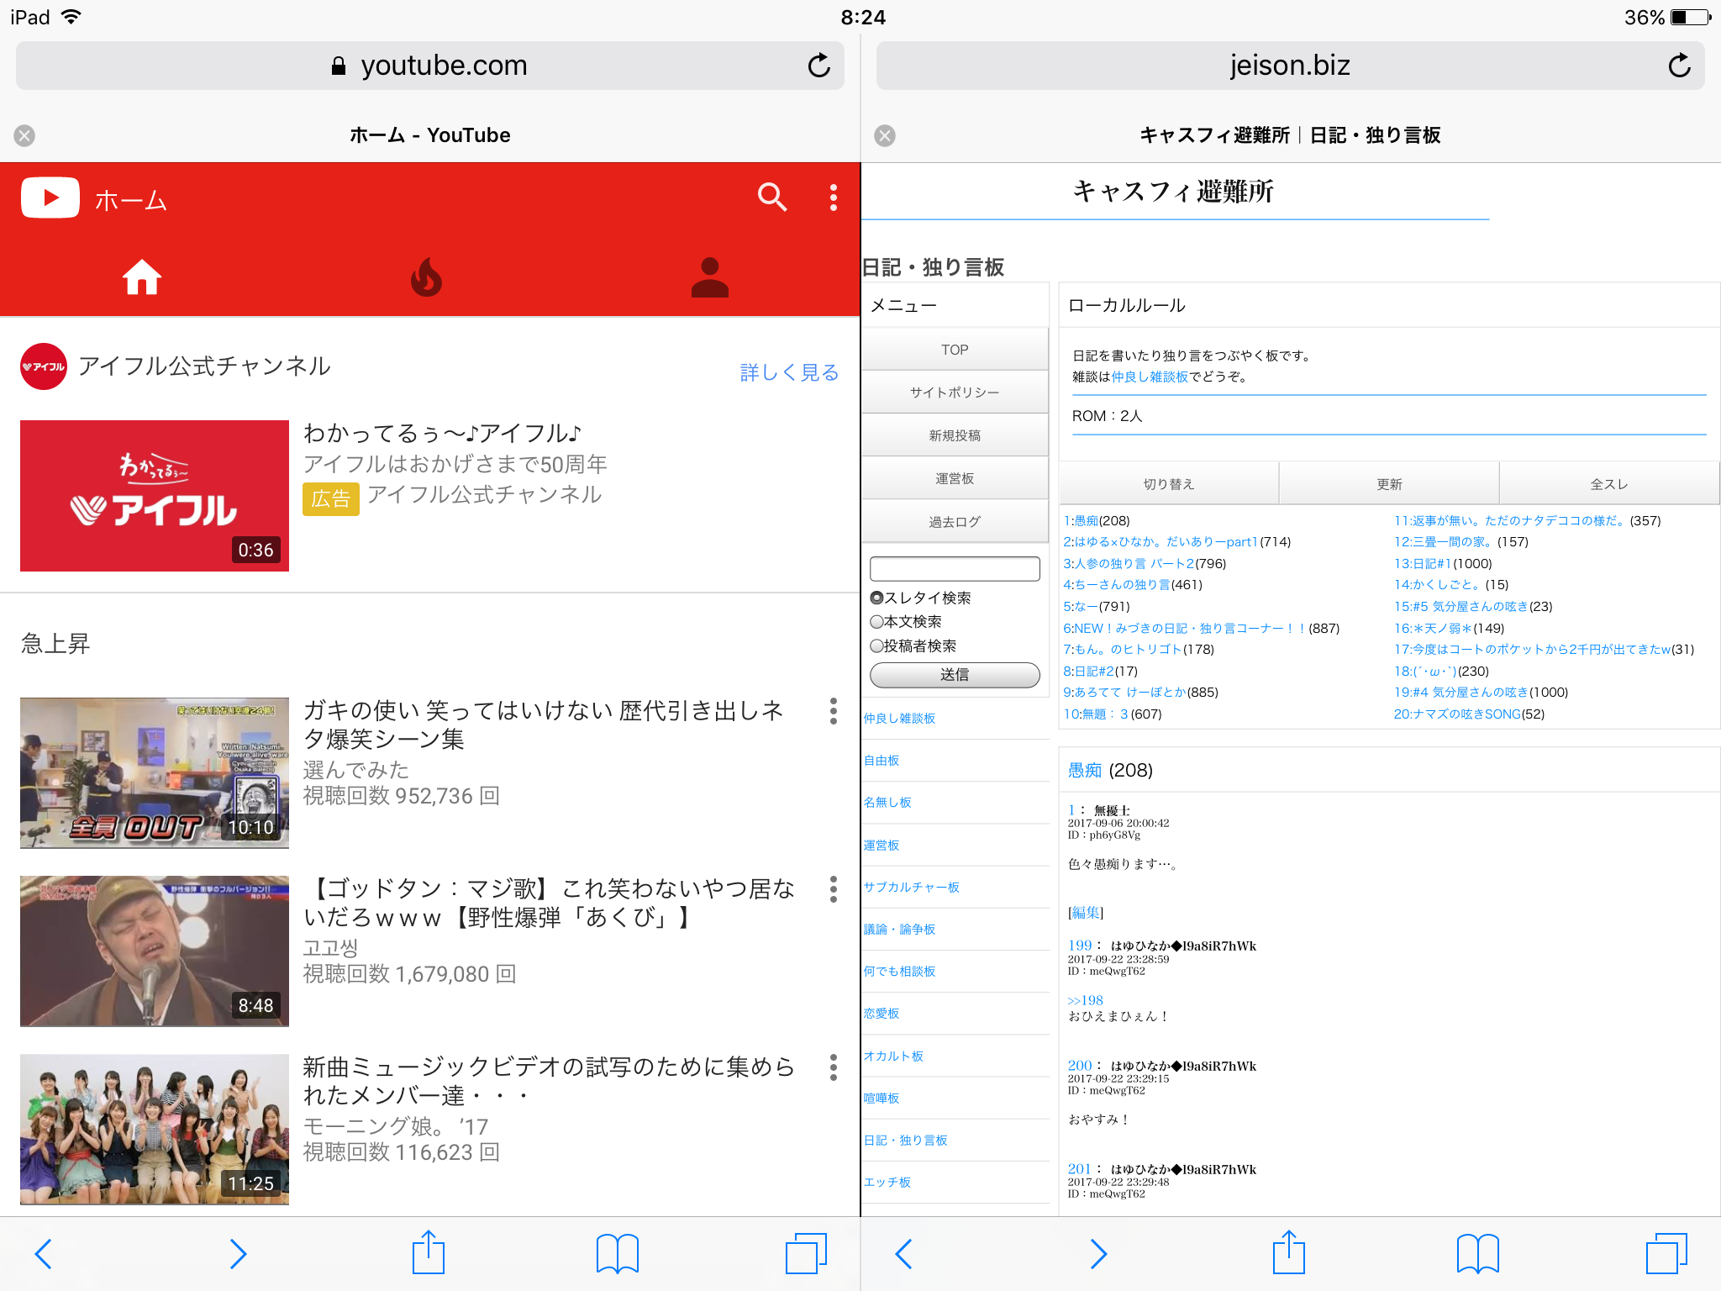Select 本文検索 radio option
The width and height of the screenshot is (1721, 1291).
click(877, 622)
